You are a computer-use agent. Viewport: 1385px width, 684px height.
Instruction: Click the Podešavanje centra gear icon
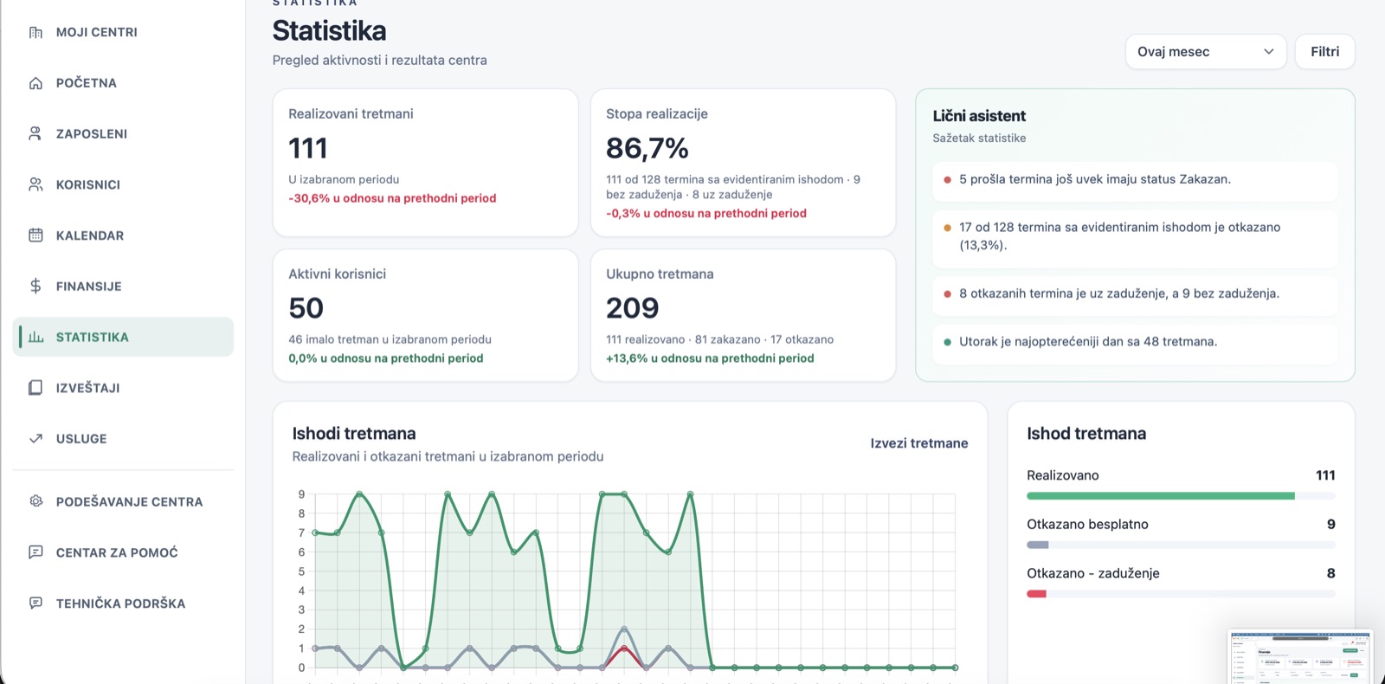pos(35,501)
